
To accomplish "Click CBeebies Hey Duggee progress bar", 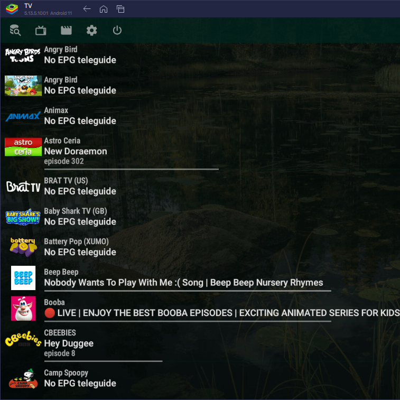I will (104, 361).
